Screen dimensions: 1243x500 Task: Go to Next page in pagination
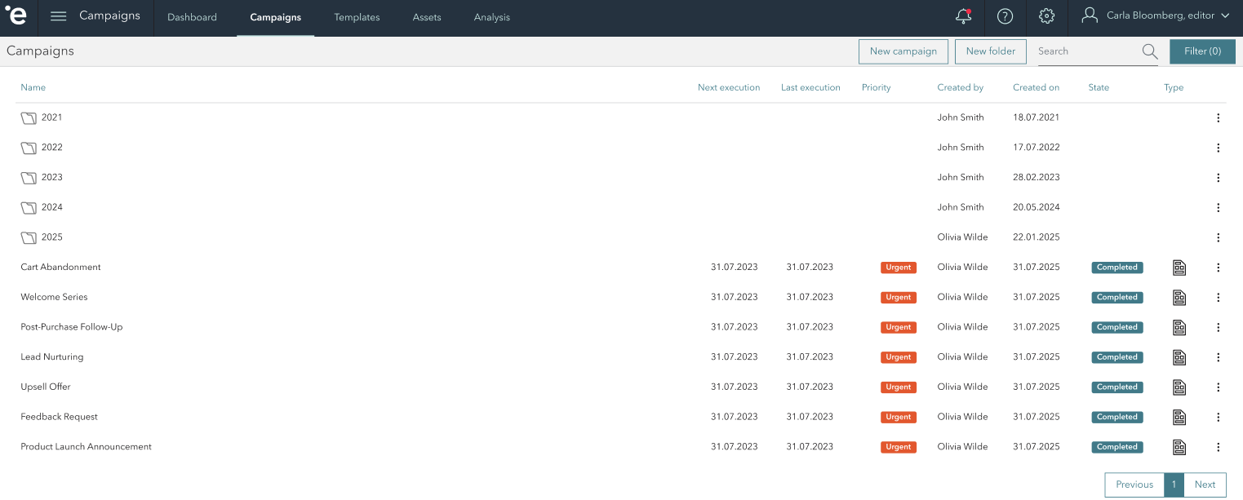point(1205,485)
